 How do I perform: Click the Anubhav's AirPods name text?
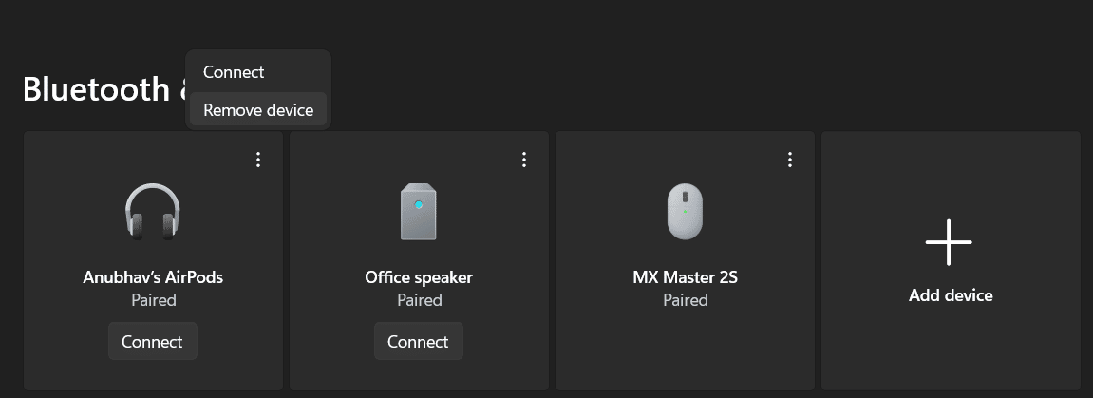point(153,277)
